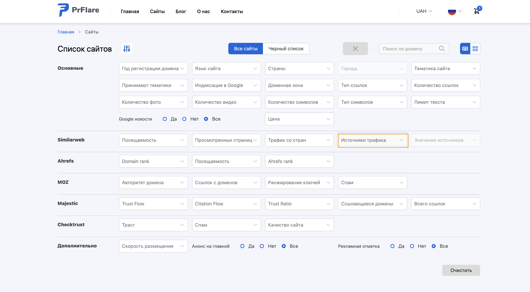Image resolution: width=530 pixels, height=292 pixels.
Task: Open Авторитет домена dropdown
Action: pos(153,183)
